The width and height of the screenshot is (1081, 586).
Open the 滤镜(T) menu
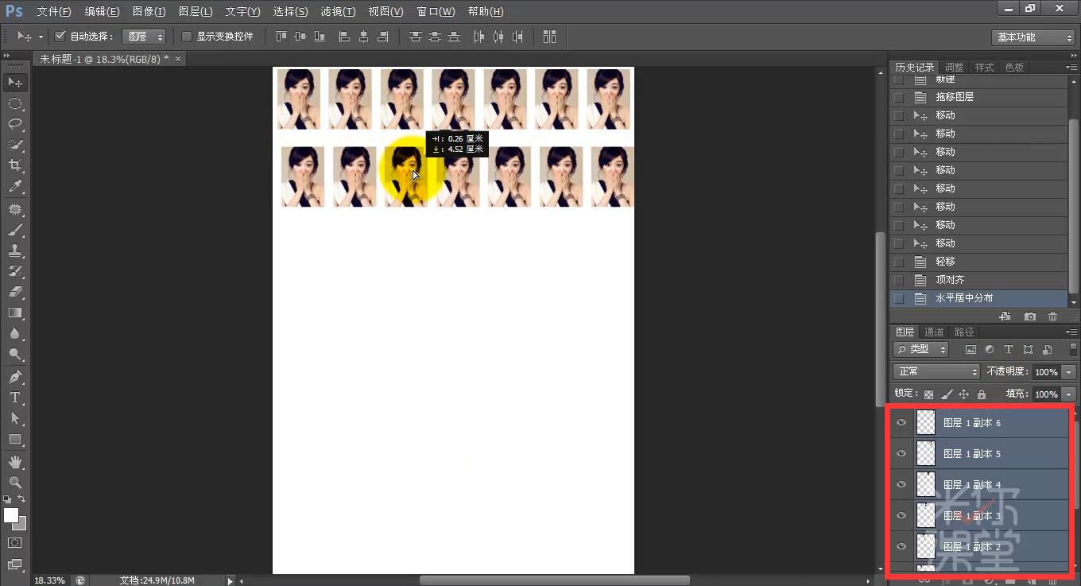click(338, 12)
